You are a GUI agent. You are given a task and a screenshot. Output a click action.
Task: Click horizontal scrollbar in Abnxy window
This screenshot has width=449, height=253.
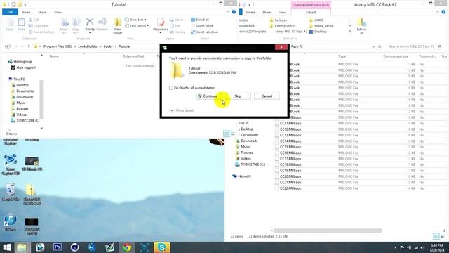[328, 231]
